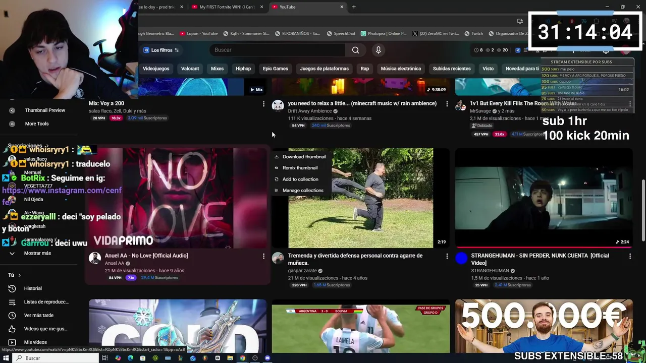Open Microsoft Edge from the taskbar
This screenshot has height=363, width=646.
130,358
